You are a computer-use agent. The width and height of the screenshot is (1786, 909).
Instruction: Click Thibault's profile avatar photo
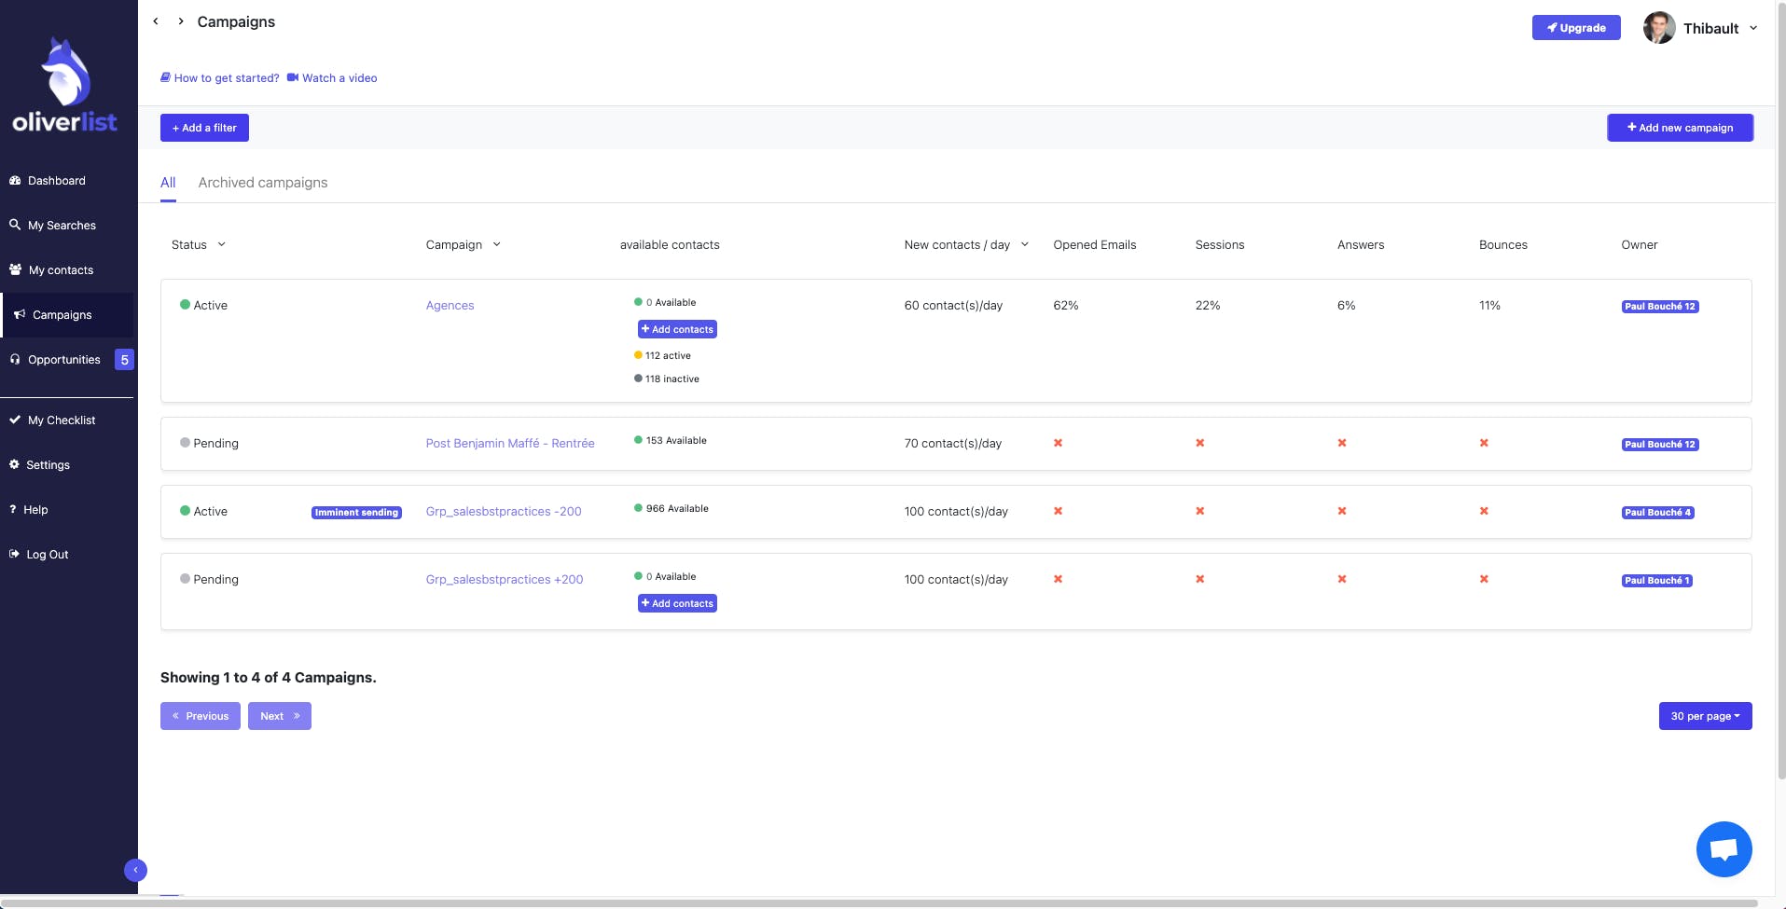[1659, 28]
